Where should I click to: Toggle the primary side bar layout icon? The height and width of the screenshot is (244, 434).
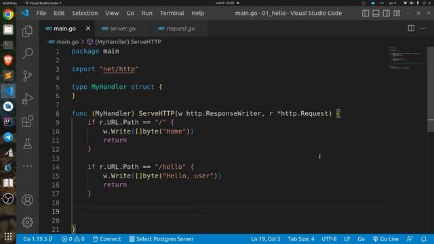click(x=366, y=13)
